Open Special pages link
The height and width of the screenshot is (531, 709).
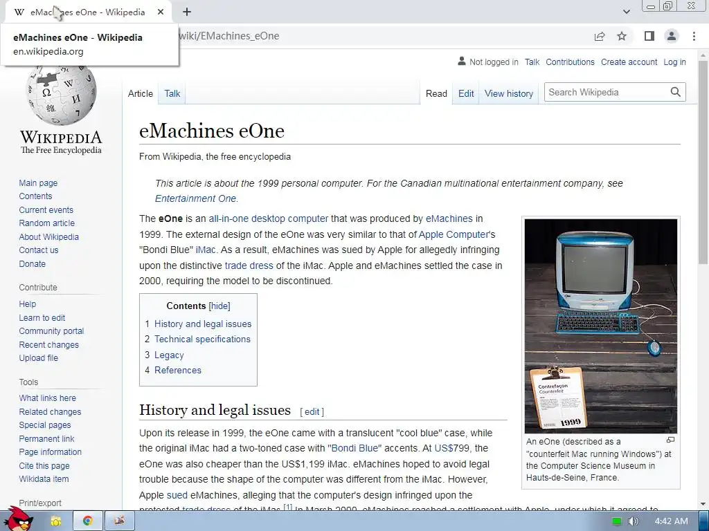45,425
